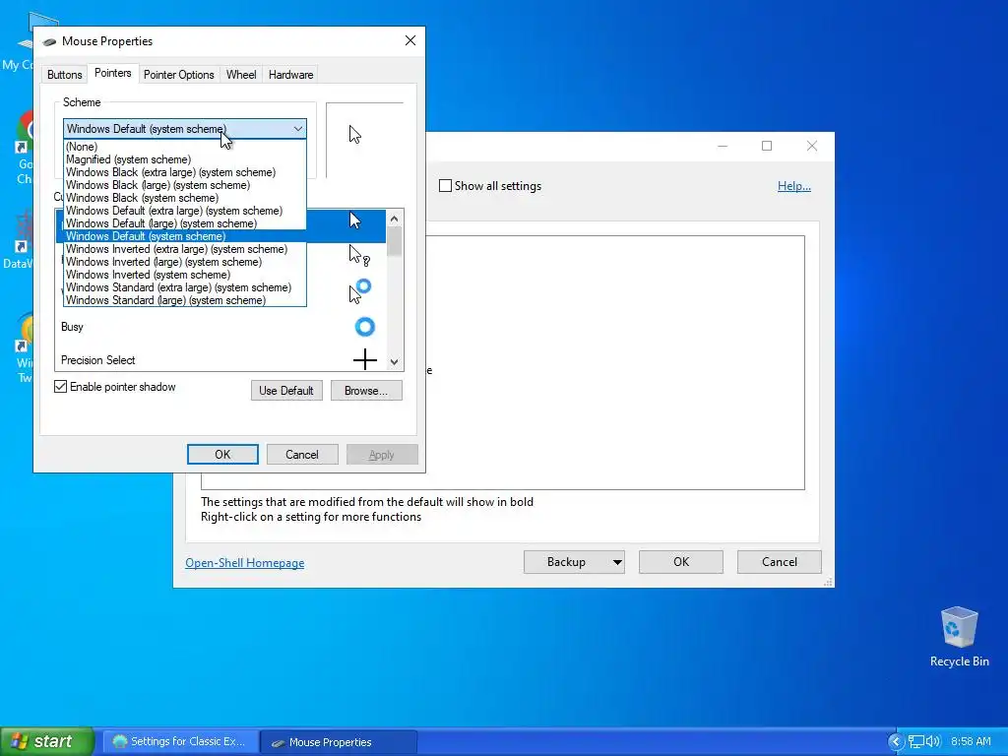Screen dimensions: 1008x756
Task: Pick Windows Inverted (system scheme)
Action: click(185, 275)
